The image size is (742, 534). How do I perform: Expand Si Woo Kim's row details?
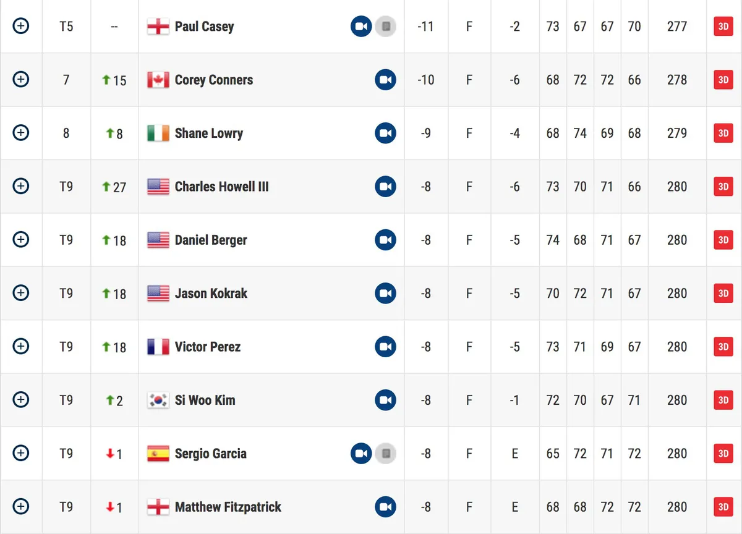pos(21,400)
